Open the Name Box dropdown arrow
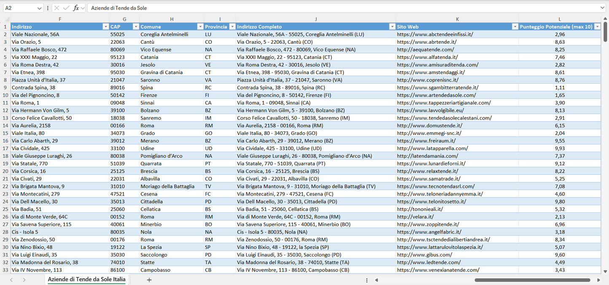 coord(40,8)
